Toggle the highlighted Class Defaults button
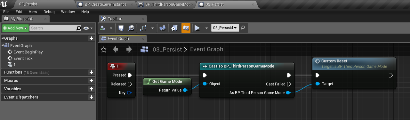The image size is (410, 120). point(186,28)
